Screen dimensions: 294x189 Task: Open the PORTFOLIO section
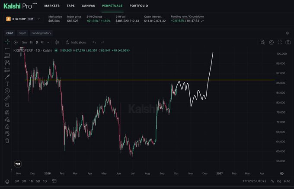139,6
